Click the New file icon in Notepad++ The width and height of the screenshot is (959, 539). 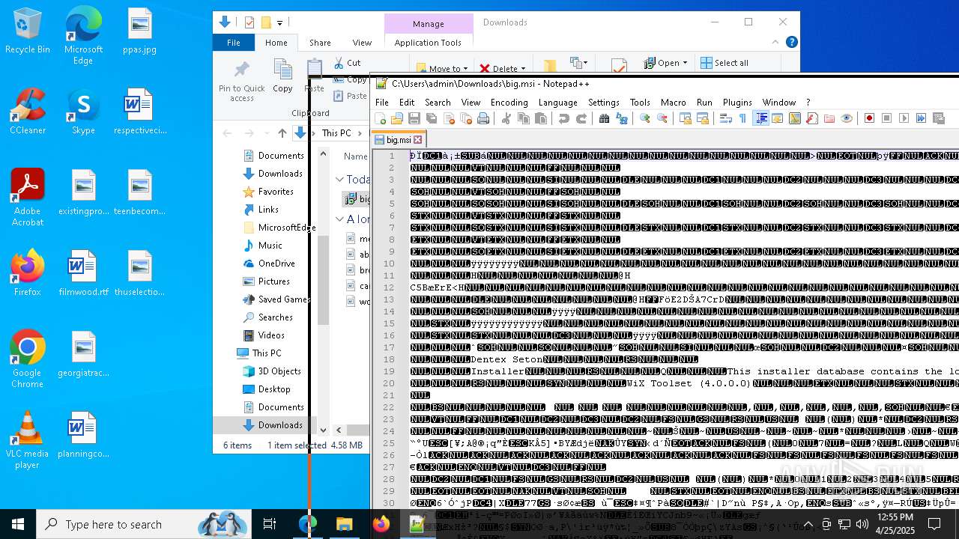click(x=381, y=118)
